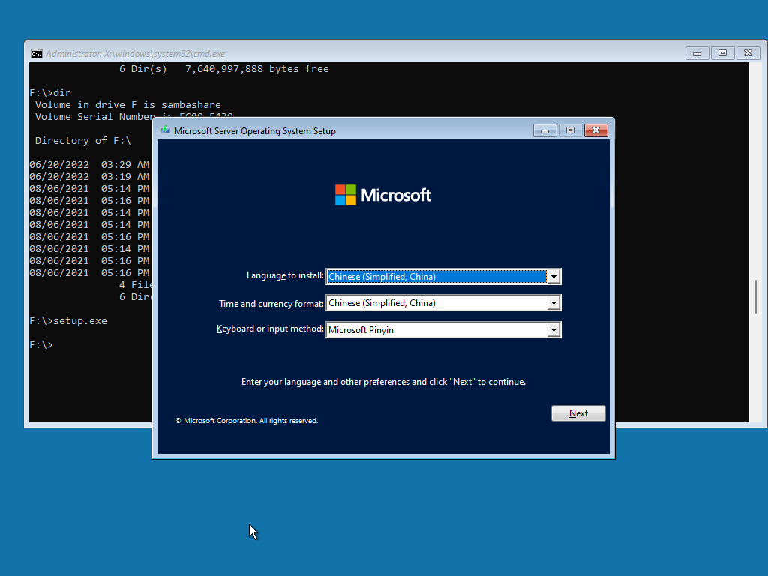The height and width of the screenshot is (576, 768).
Task: Select the Language to install combo box field
Action: (x=443, y=277)
